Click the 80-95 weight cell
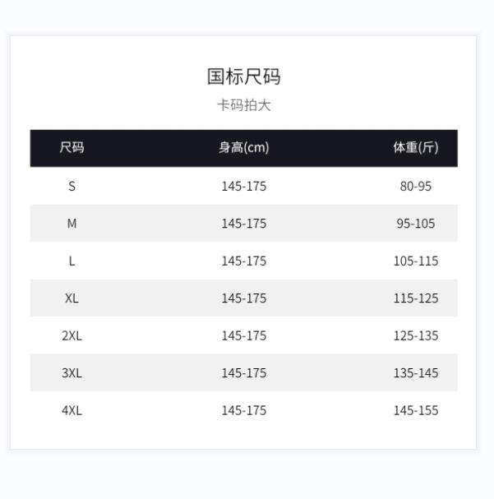The width and height of the screenshot is (494, 499). pyautogui.click(x=415, y=187)
